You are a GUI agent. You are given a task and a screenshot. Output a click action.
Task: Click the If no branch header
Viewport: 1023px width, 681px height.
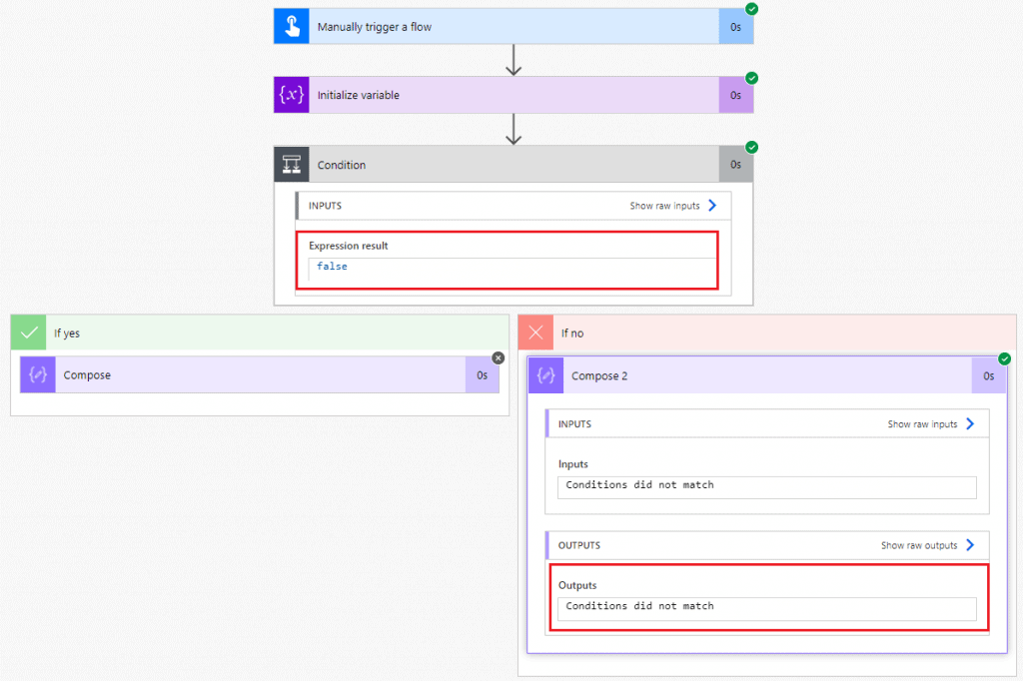(767, 333)
